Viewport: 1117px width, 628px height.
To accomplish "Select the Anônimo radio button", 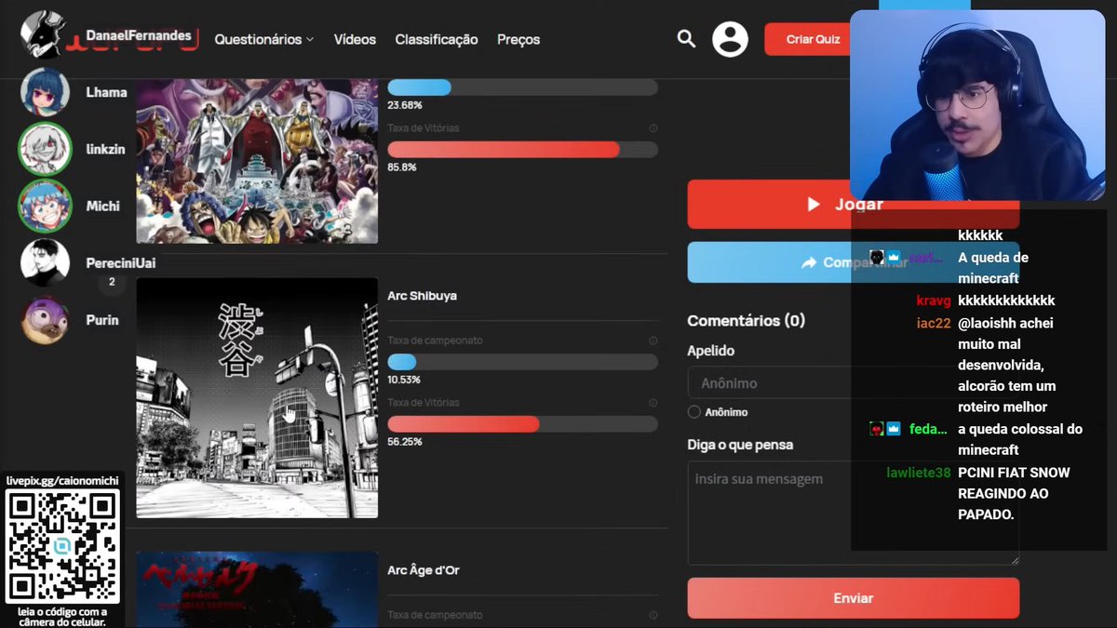I will 693,411.
